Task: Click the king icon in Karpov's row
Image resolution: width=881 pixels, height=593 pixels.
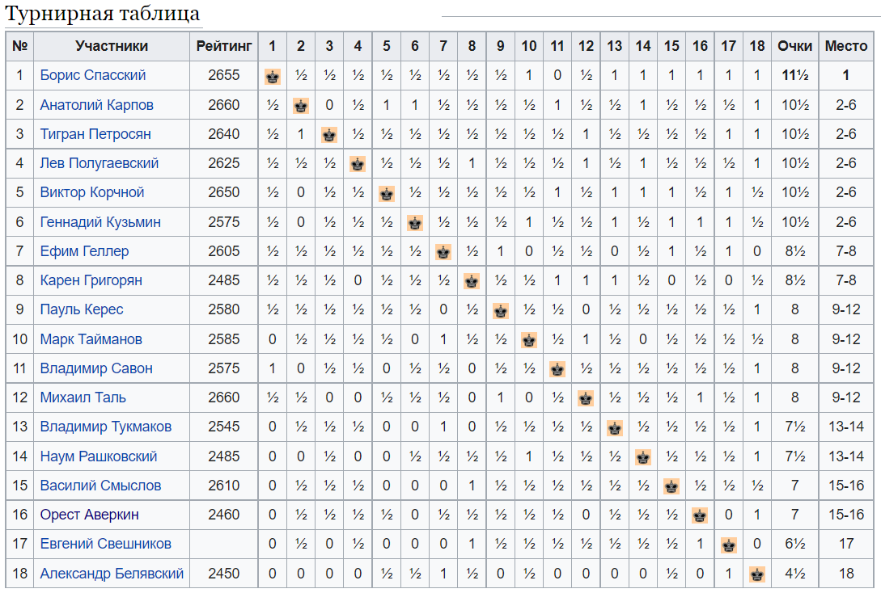Action: (x=301, y=106)
